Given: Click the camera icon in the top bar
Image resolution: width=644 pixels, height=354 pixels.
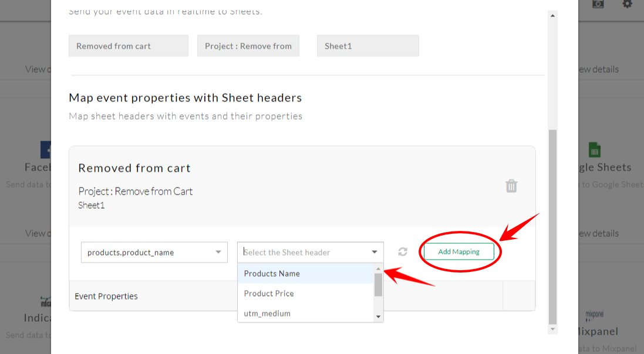Looking at the screenshot, I should pyautogui.click(x=598, y=4).
